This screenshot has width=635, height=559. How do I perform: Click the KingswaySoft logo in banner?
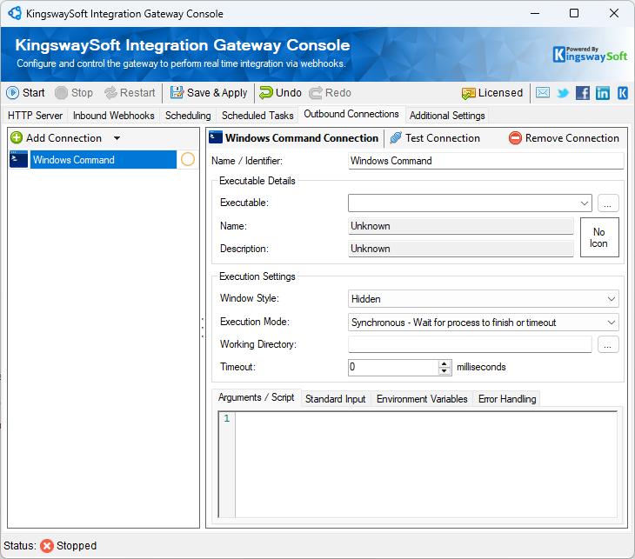pyautogui.click(x=590, y=54)
